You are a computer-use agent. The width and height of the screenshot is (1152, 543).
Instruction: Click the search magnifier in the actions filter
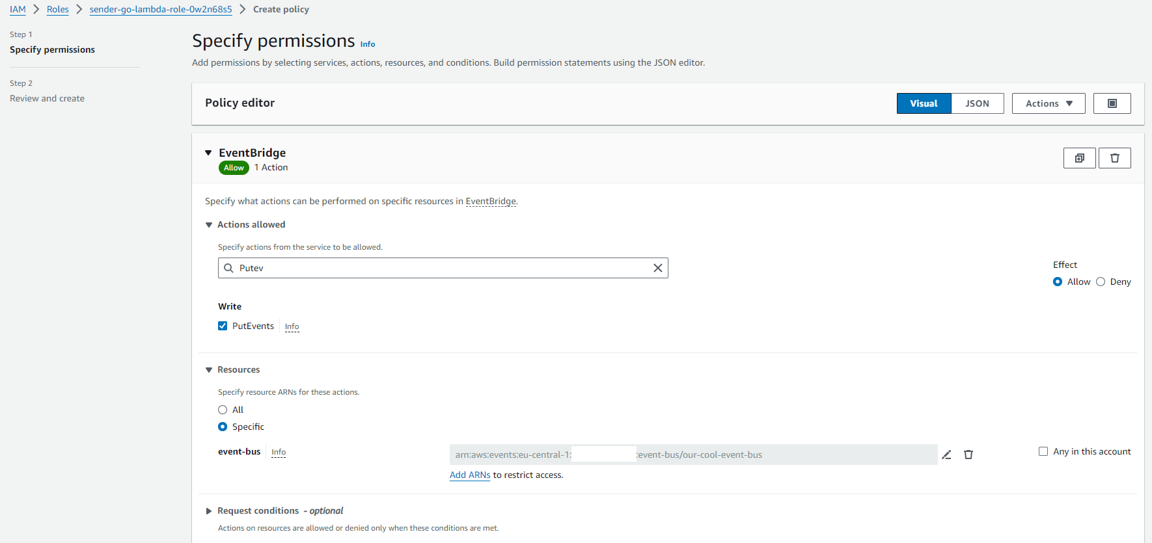[228, 268]
